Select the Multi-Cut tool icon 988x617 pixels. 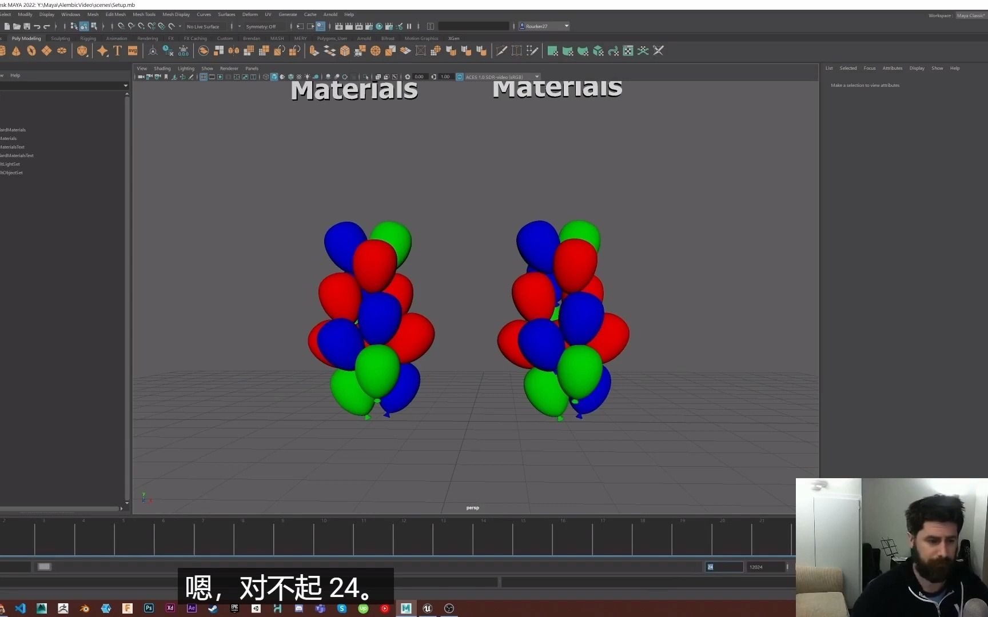point(501,51)
